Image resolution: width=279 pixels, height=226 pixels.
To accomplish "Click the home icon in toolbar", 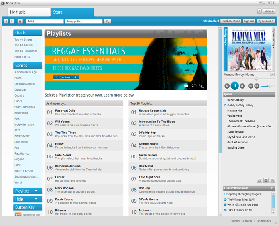I will tap(20, 21).
